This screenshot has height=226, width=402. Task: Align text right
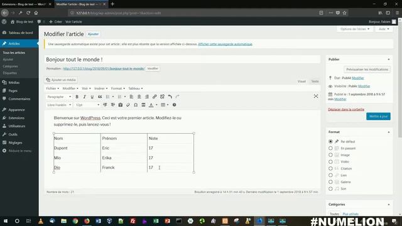(x=146, y=97)
